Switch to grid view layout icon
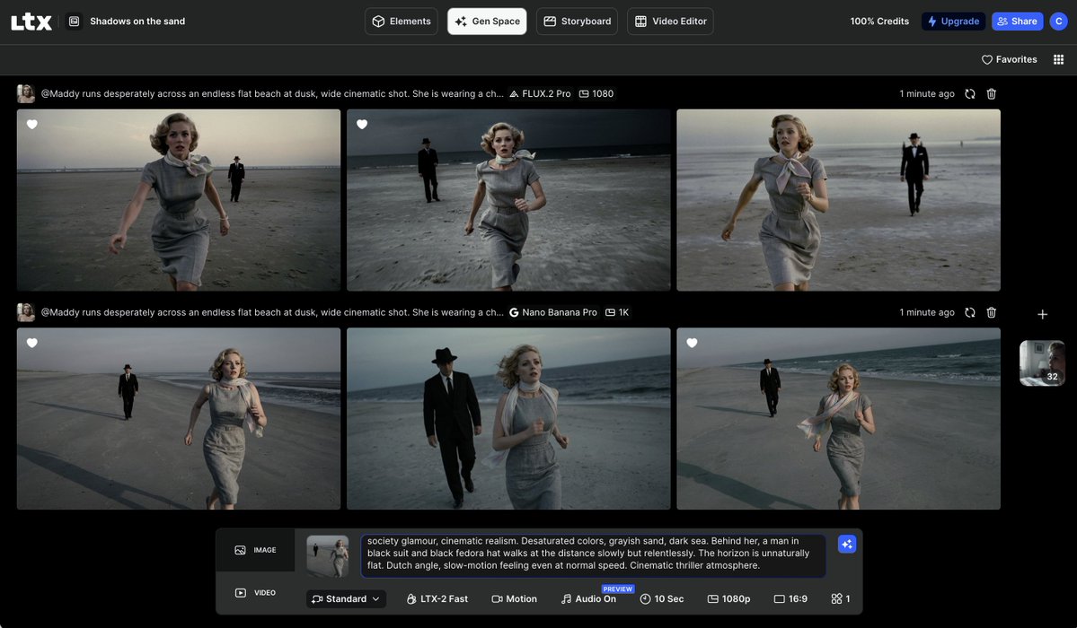The image size is (1077, 628). click(x=1058, y=59)
